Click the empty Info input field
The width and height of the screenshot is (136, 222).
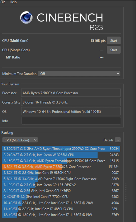point(71,121)
